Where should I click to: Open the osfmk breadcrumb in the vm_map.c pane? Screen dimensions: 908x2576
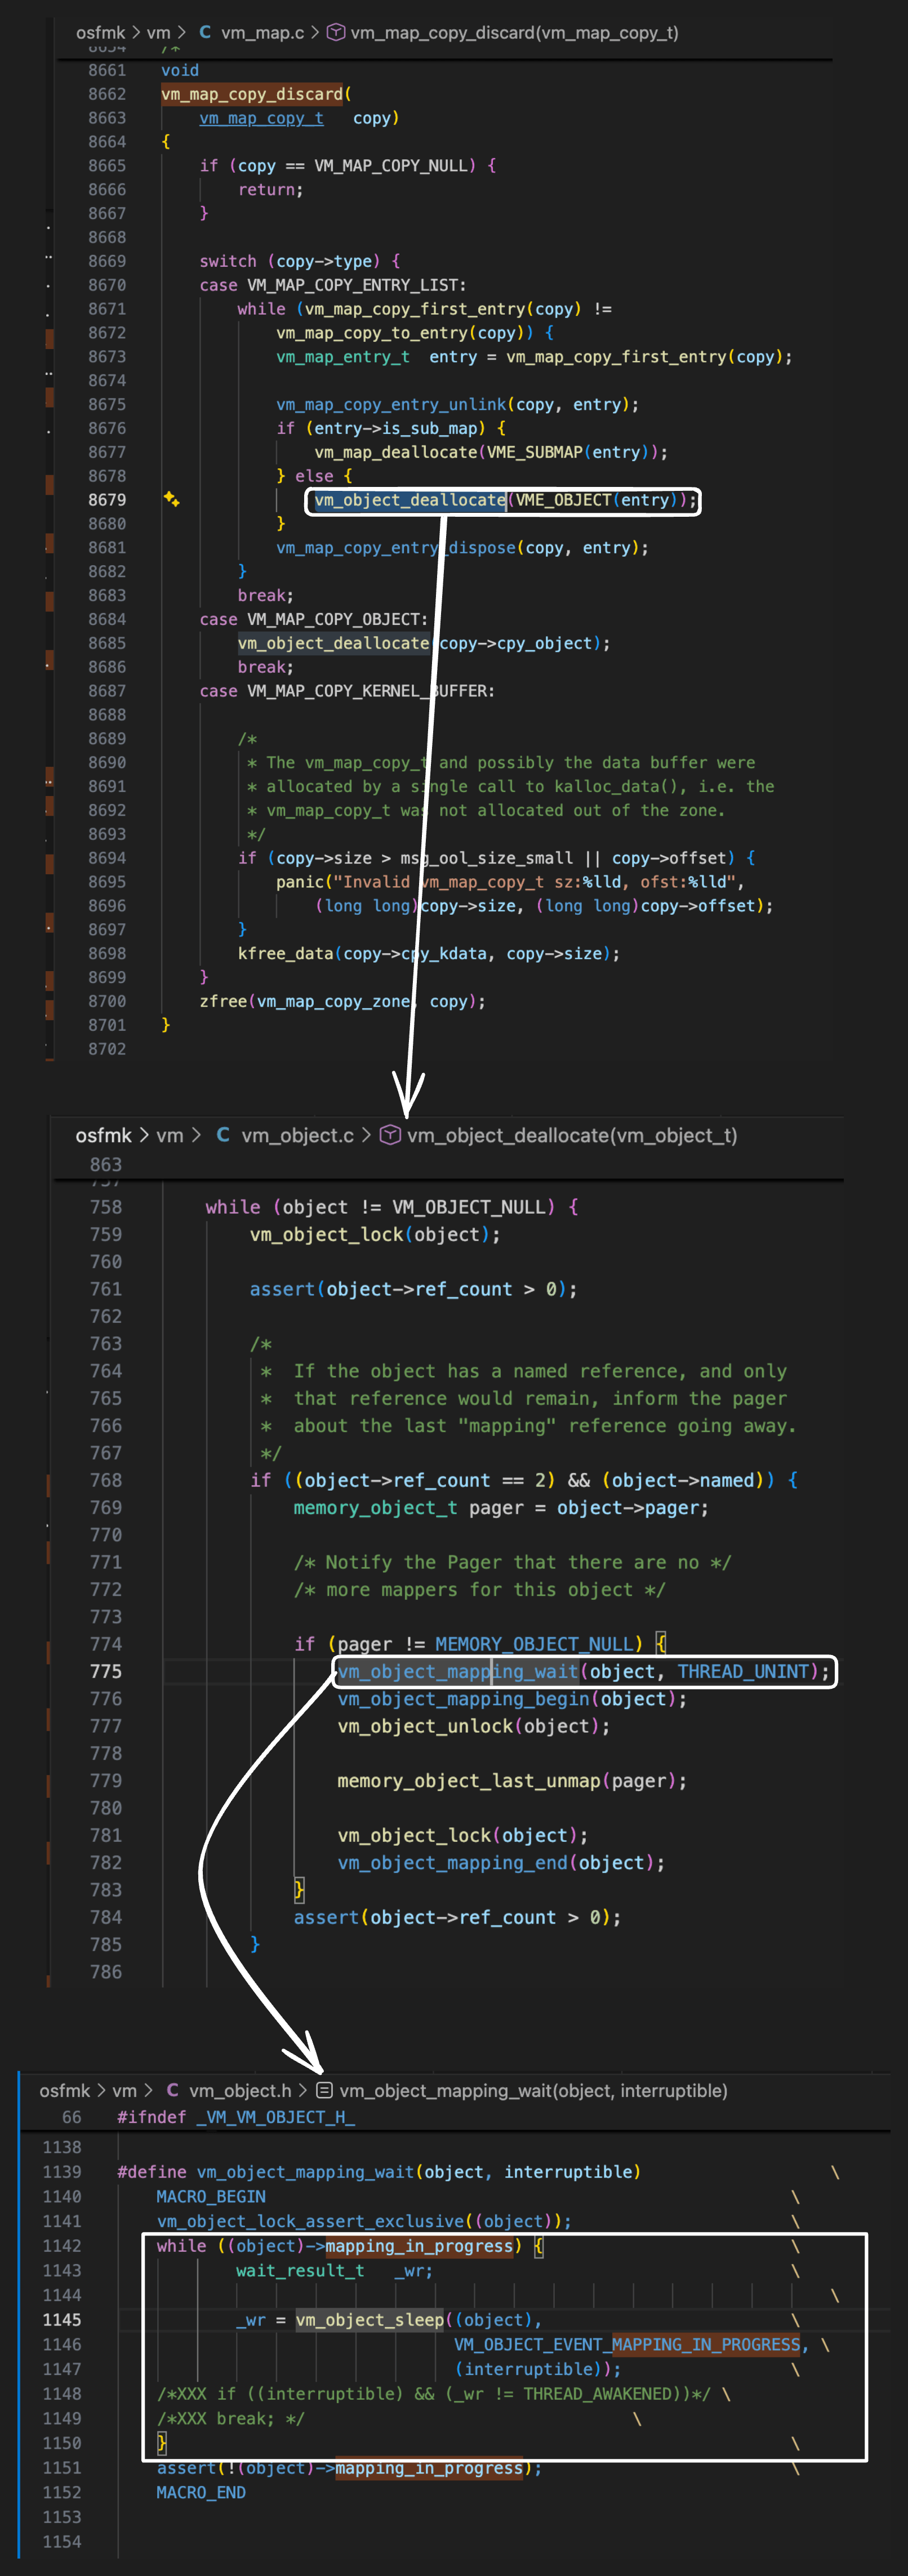[100, 32]
